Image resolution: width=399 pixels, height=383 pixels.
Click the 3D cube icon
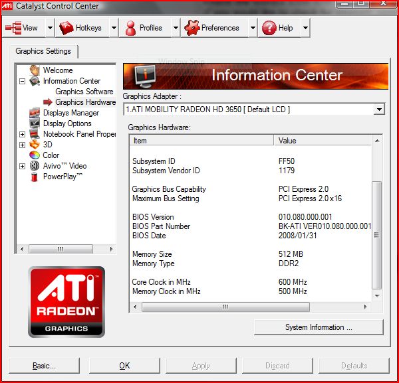pyautogui.click(x=35, y=145)
